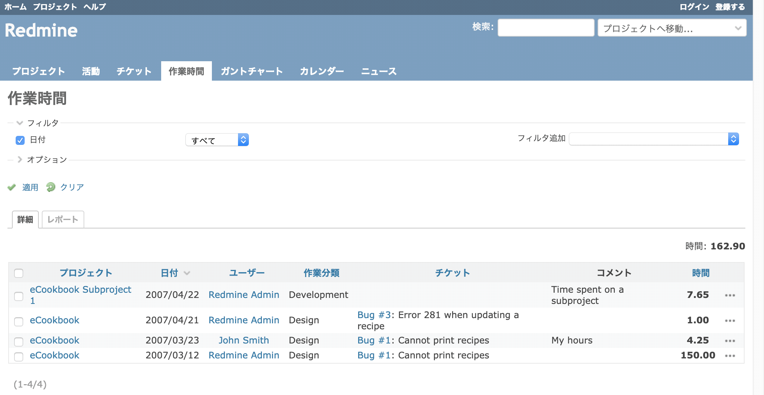764x395 pixels.
Task: Open the プロジェクト main tab
Action: point(38,71)
